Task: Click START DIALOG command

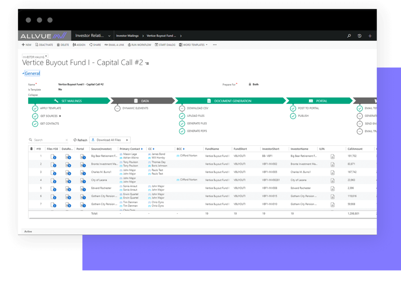Action: [x=165, y=45]
